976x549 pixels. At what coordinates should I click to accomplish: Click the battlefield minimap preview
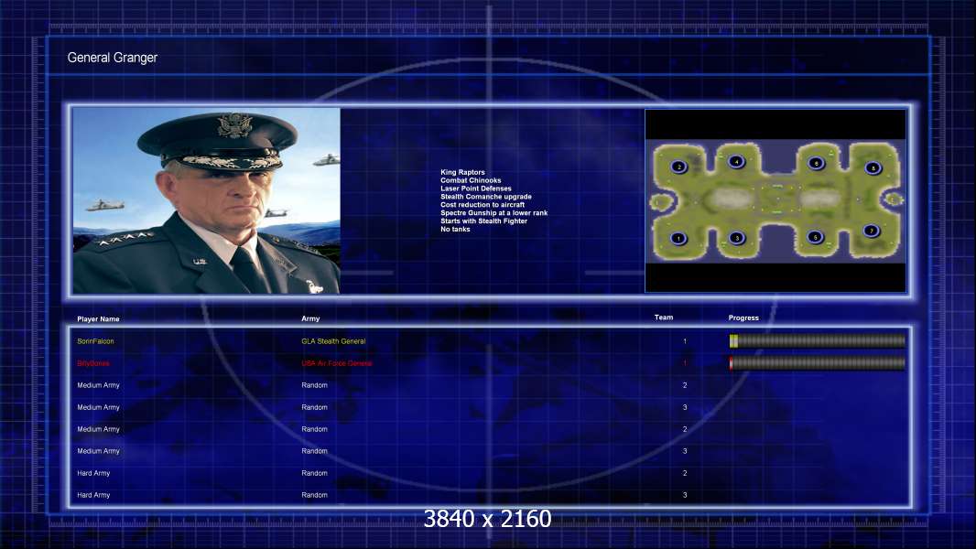(x=775, y=200)
